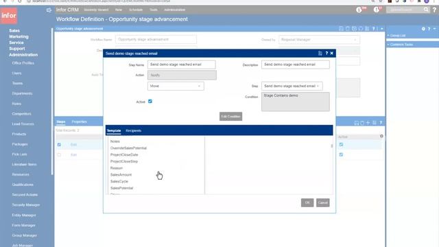The height and width of the screenshot is (247, 439).
Task: Select the Notes field in the list
Action: point(115,141)
